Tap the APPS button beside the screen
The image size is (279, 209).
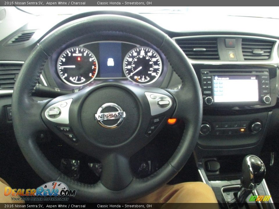coord(264,77)
